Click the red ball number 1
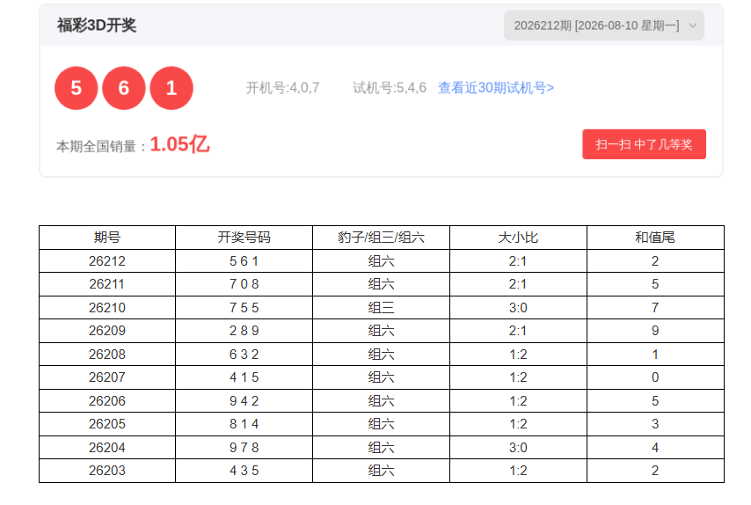 click(171, 88)
